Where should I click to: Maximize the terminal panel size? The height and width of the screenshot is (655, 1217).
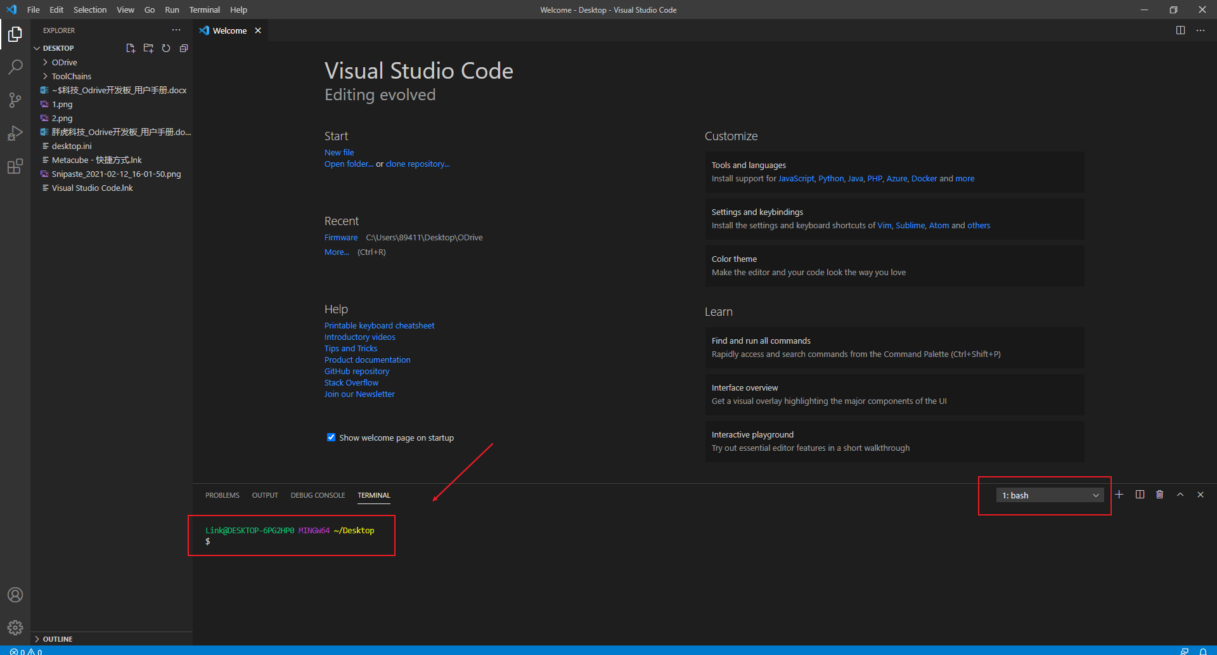1180,495
